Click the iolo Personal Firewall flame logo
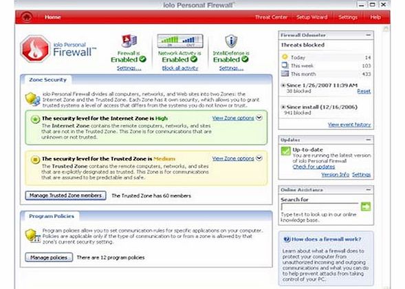This screenshot has height=289, width=405. tap(35, 49)
